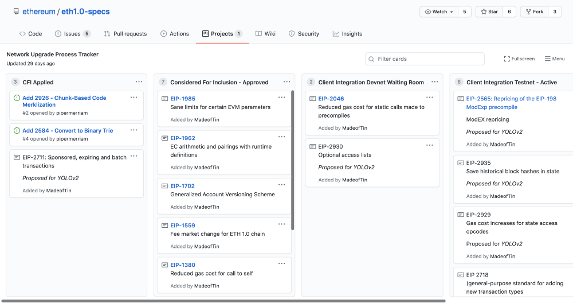Click vertical scrollbar in Considered For Inclusion column
This screenshot has width=573, height=303.
click(x=292, y=160)
